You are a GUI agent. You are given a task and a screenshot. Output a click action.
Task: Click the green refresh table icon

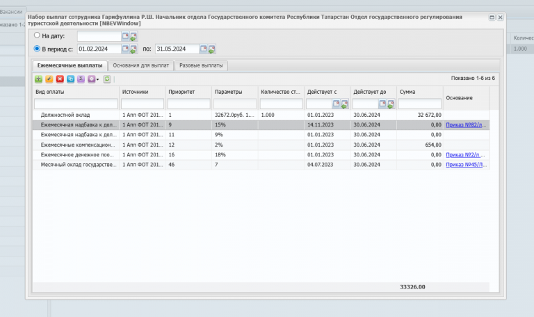[107, 79]
